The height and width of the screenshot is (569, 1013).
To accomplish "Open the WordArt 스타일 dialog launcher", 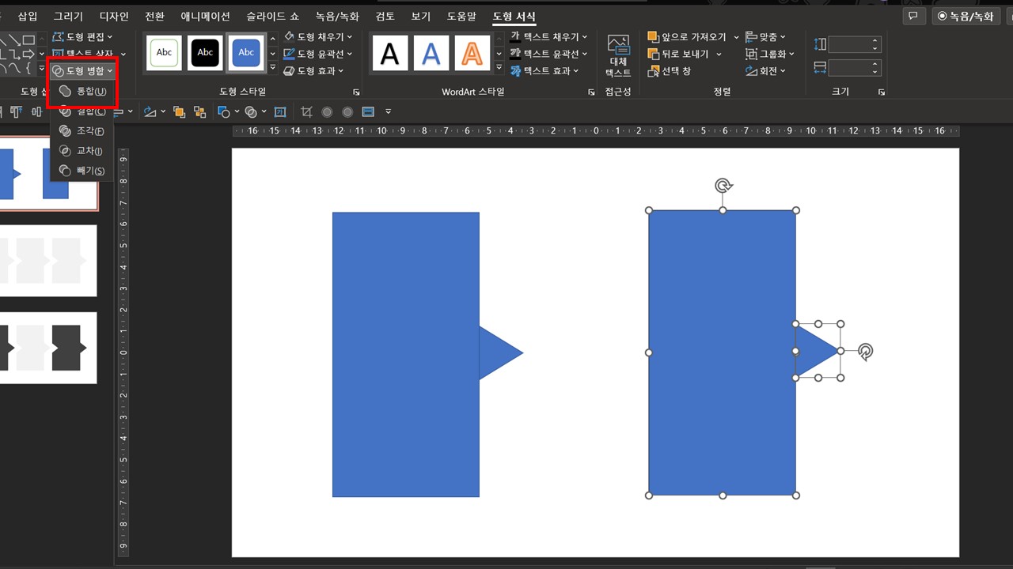I will [x=591, y=92].
